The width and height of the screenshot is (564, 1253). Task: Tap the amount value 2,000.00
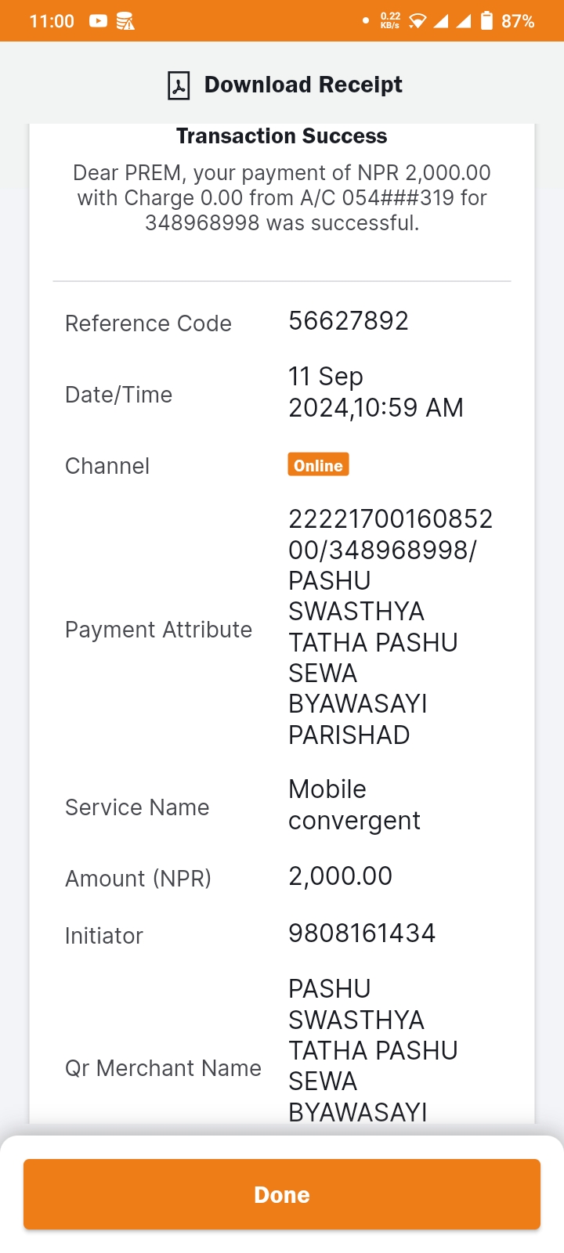(341, 876)
